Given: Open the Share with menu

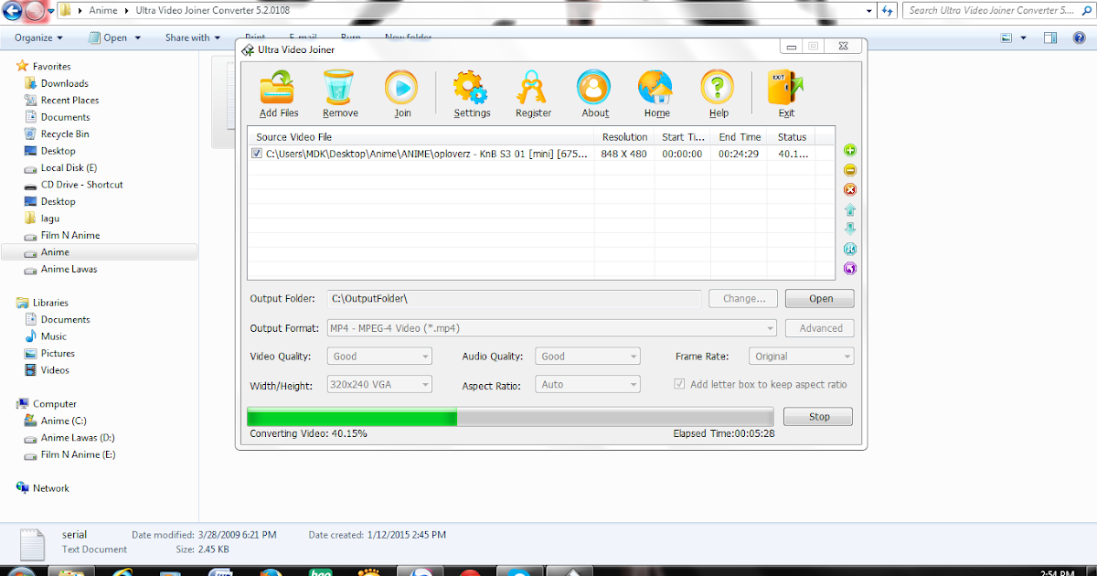Looking at the screenshot, I should [x=193, y=37].
